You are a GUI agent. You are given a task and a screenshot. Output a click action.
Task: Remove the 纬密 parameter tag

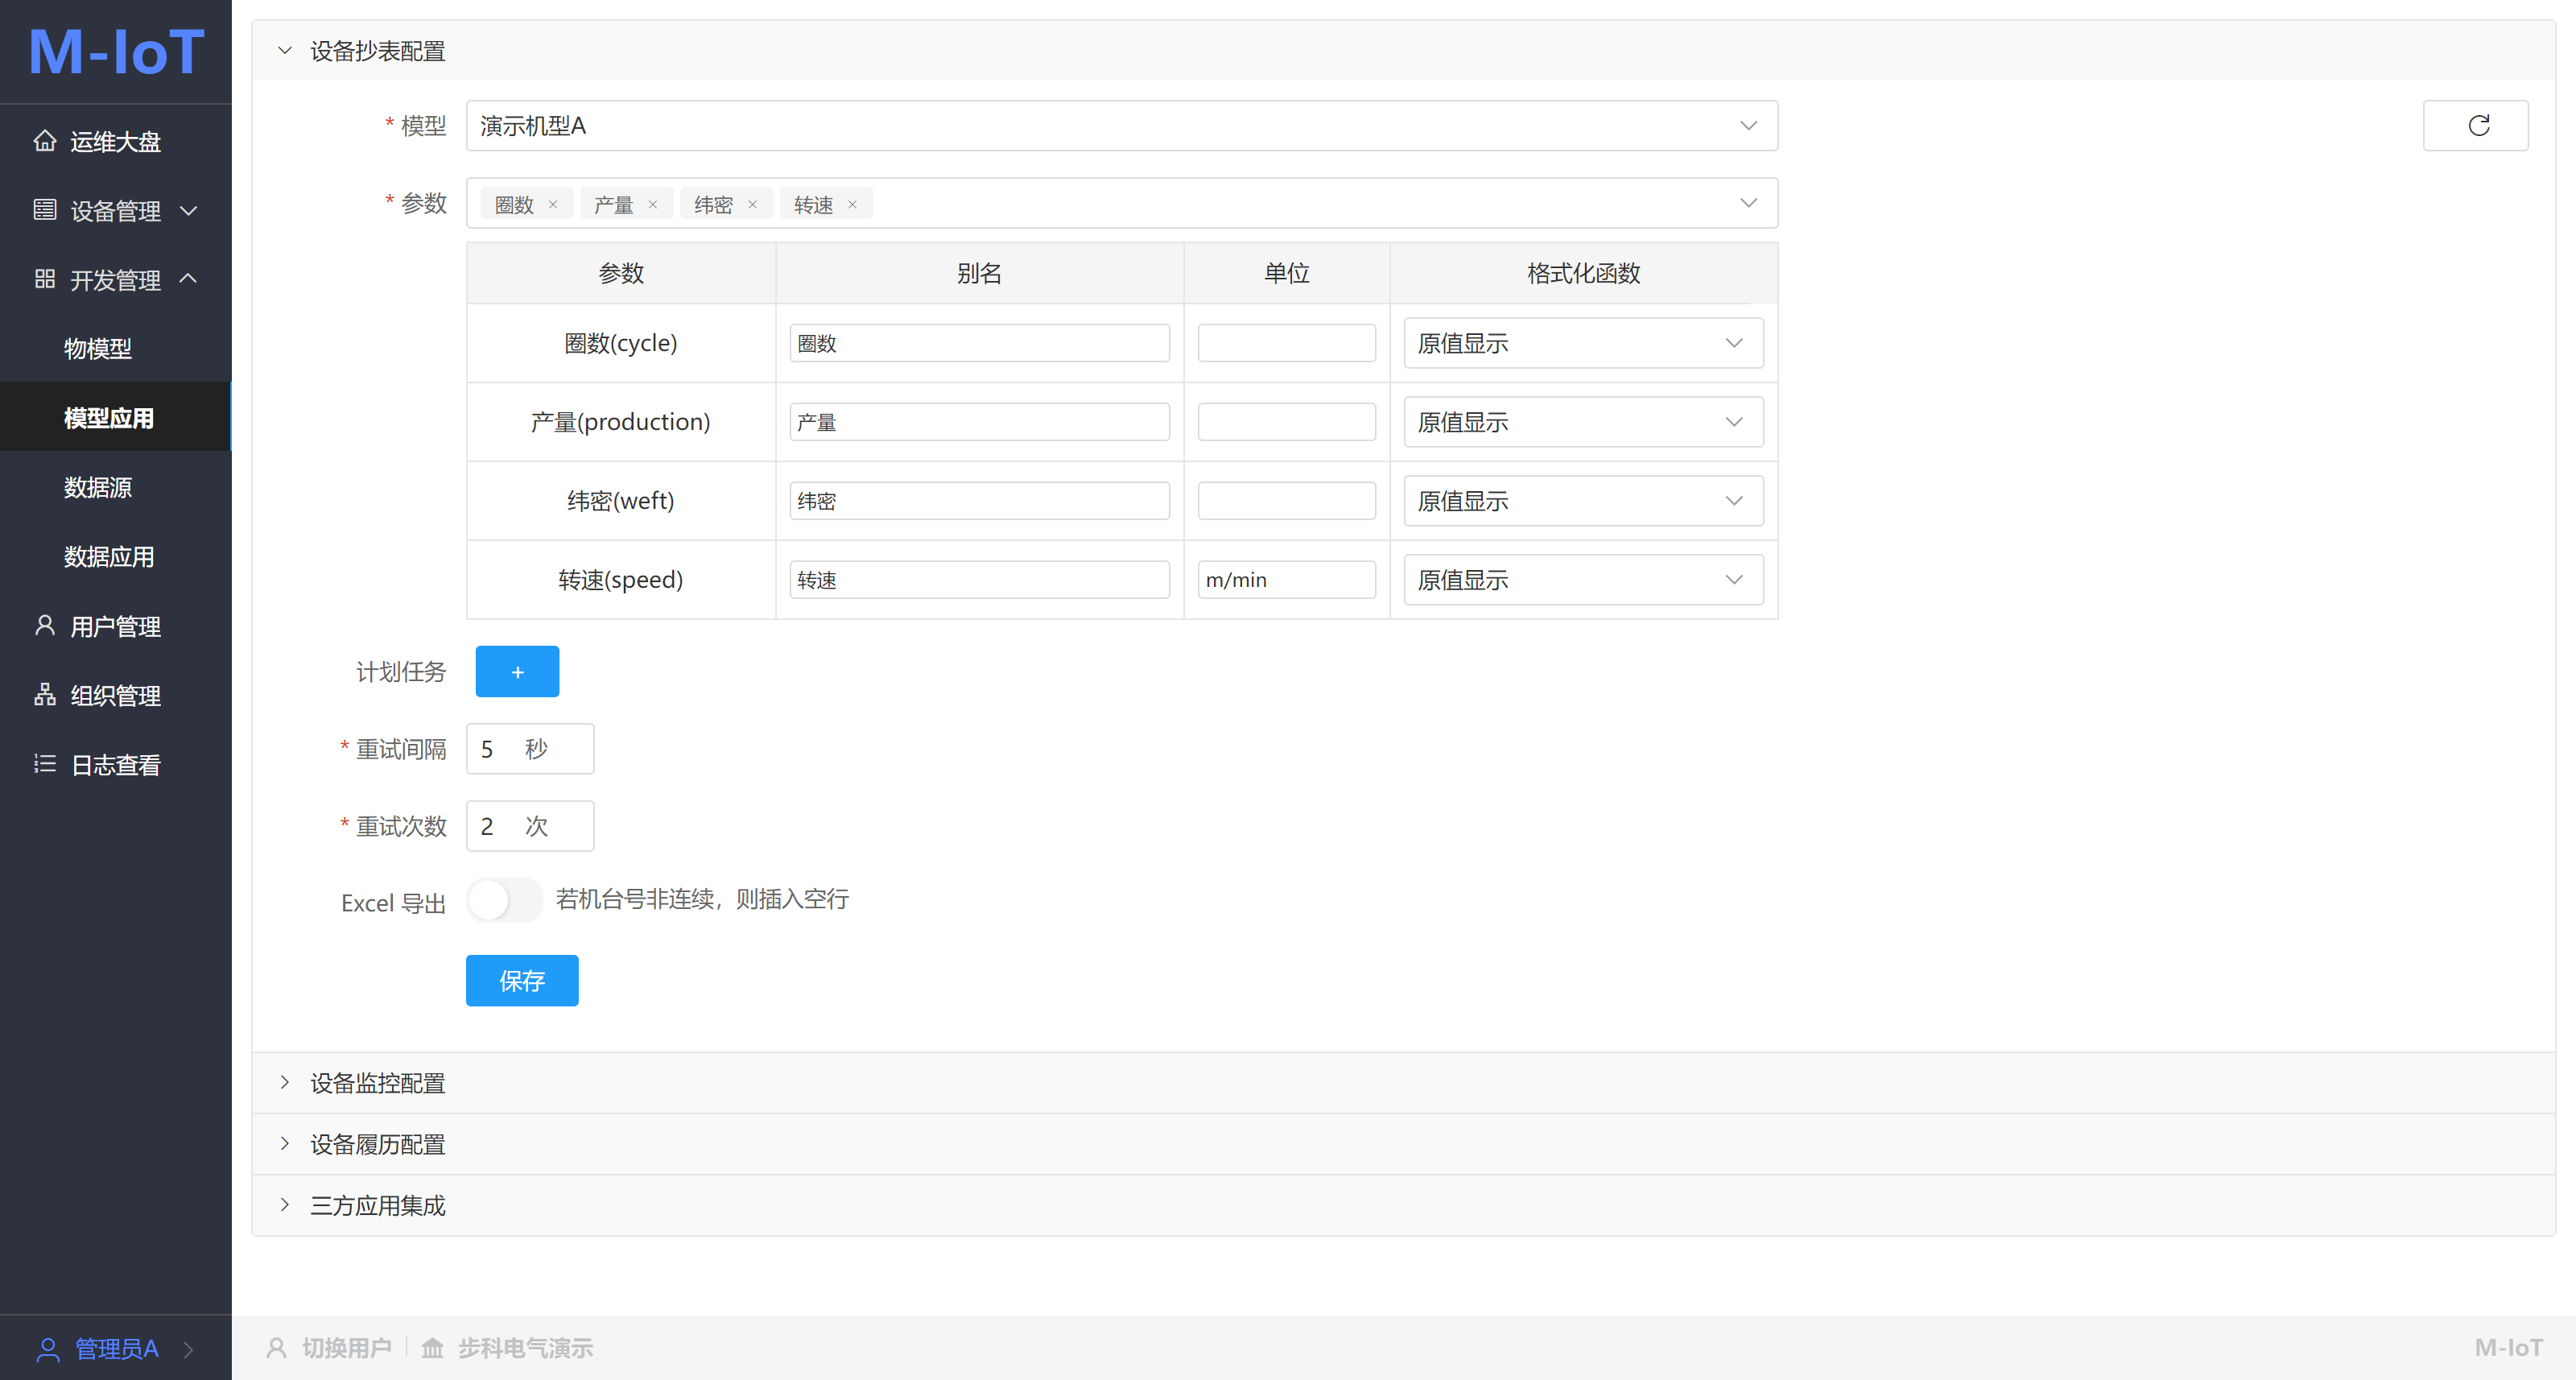(x=752, y=205)
